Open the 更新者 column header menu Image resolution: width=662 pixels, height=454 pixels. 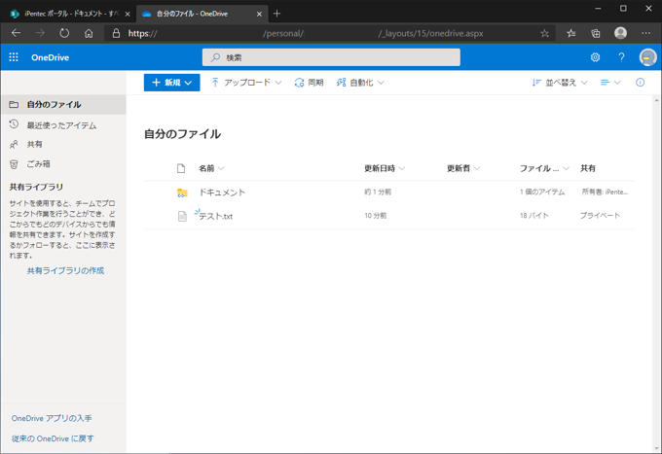tap(463, 168)
